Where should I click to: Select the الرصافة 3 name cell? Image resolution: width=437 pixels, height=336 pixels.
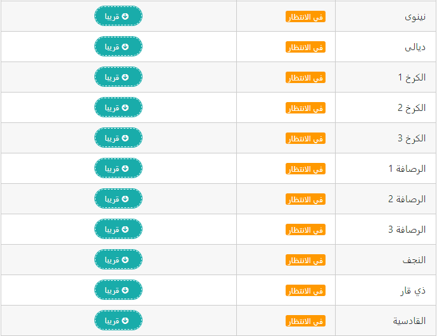pos(386,229)
